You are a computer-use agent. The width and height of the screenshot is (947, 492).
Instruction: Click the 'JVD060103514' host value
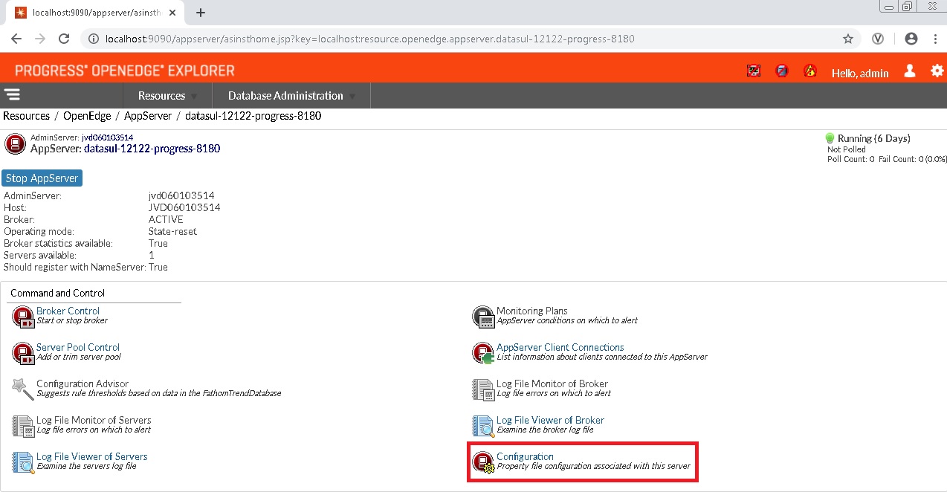(184, 207)
